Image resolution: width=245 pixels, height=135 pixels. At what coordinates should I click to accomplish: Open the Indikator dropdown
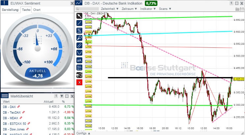[x=148, y=9]
